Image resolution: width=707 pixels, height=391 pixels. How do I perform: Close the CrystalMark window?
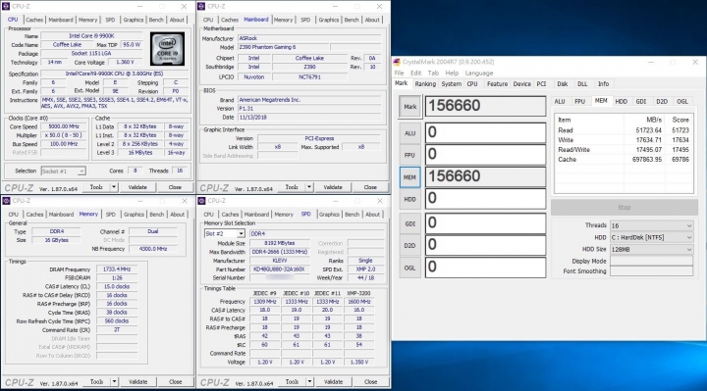pyautogui.click(x=695, y=62)
